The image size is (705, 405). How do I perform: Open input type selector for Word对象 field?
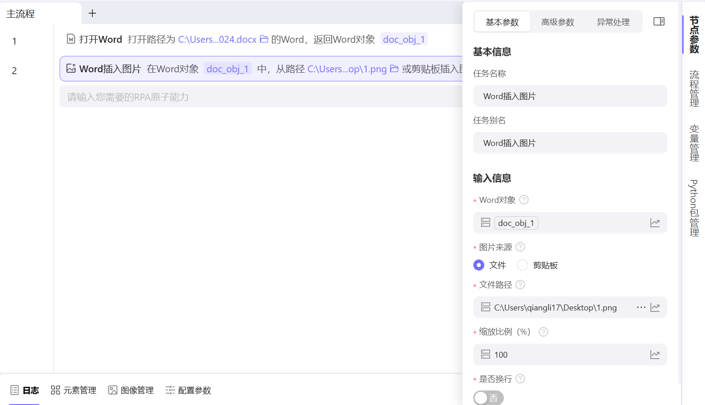coord(485,222)
